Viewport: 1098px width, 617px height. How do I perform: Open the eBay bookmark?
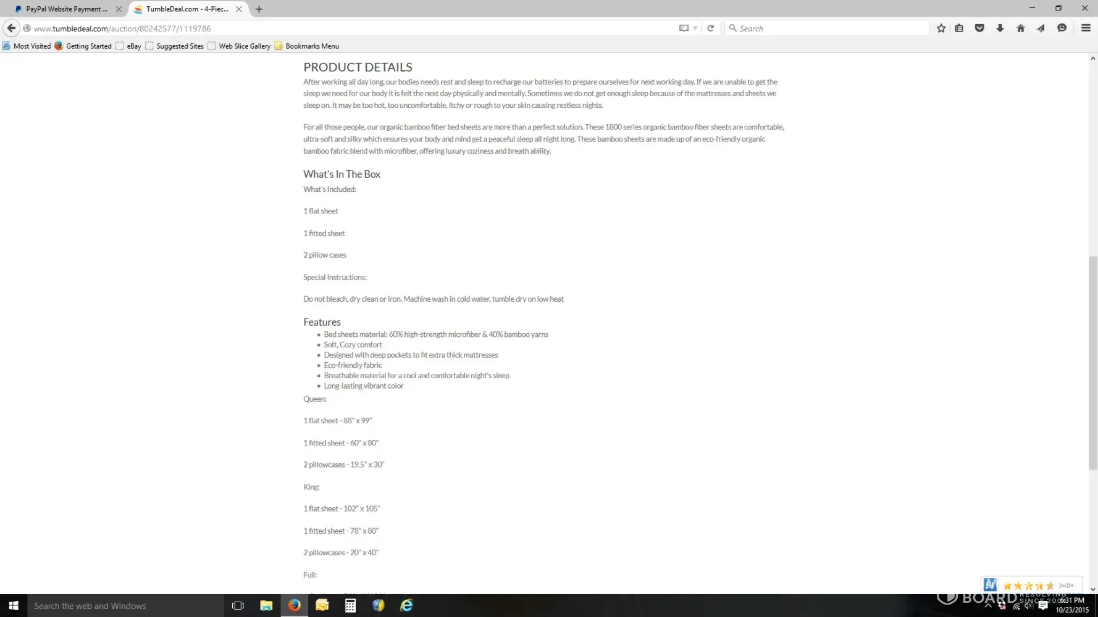tap(128, 46)
